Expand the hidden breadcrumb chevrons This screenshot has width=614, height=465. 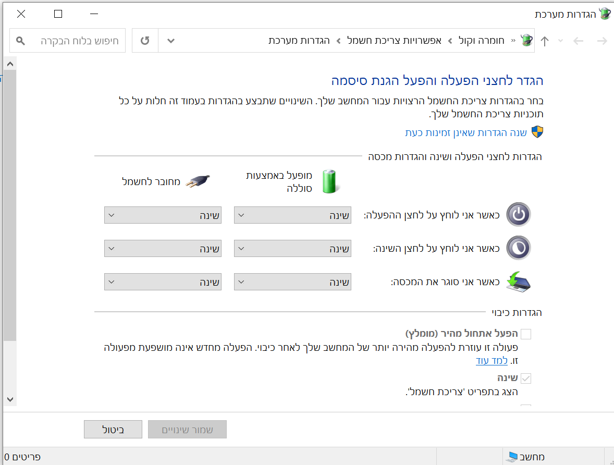coord(513,41)
